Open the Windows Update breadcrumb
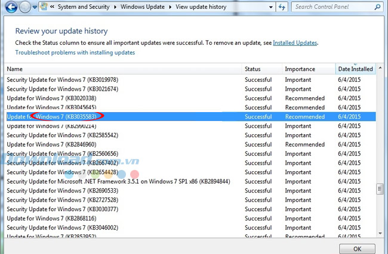The height and width of the screenshot is (254, 388). pos(143,7)
